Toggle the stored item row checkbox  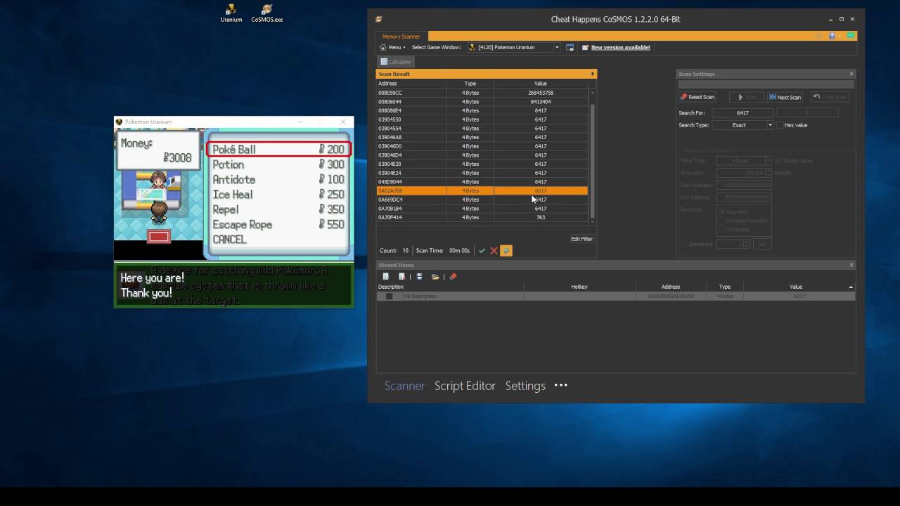[389, 297]
